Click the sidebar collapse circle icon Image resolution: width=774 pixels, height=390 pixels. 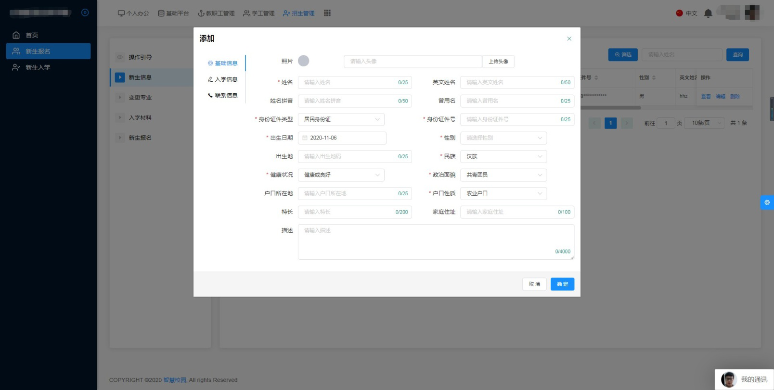click(85, 13)
